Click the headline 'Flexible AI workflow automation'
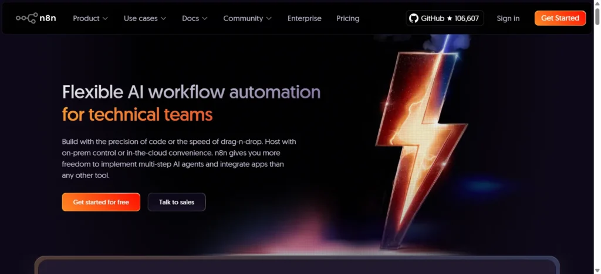Viewport: 601px width, 274px height. pos(191,92)
